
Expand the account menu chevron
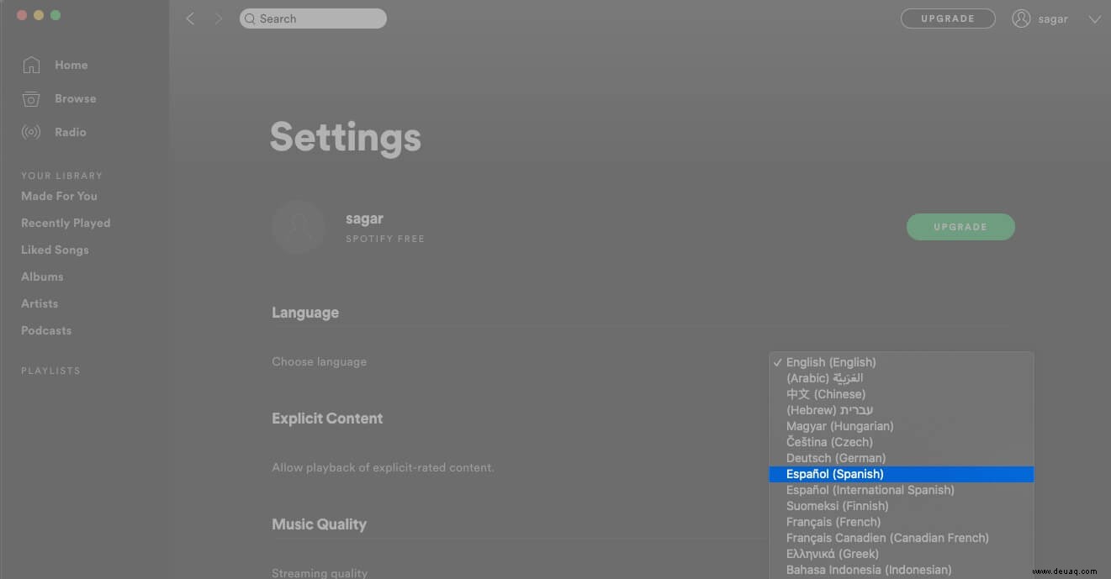tap(1094, 19)
